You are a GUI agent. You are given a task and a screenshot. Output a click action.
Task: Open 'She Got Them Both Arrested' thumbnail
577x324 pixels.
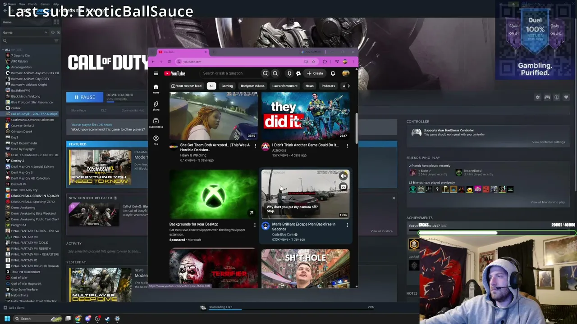213,116
